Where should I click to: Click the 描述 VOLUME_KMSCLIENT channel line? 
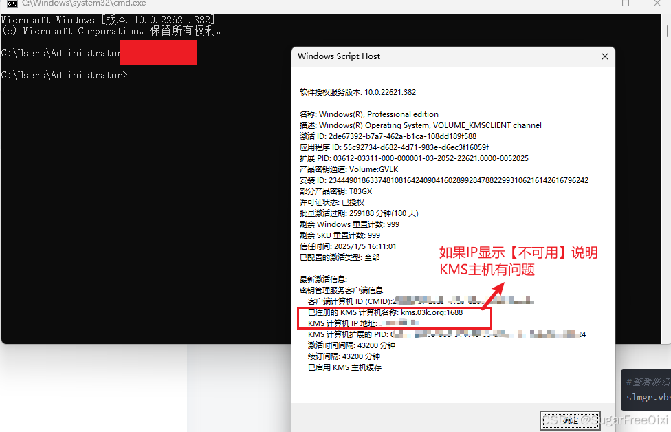tap(421, 125)
